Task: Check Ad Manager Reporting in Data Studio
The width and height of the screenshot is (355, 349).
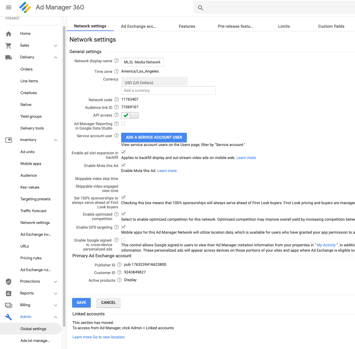Action: click(123, 124)
